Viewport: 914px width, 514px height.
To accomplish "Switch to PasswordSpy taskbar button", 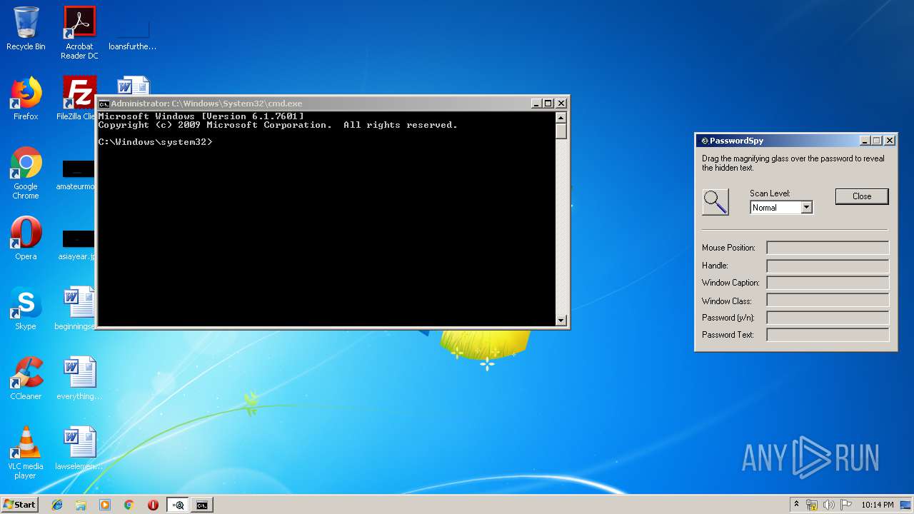I will pyautogui.click(x=179, y=505).
